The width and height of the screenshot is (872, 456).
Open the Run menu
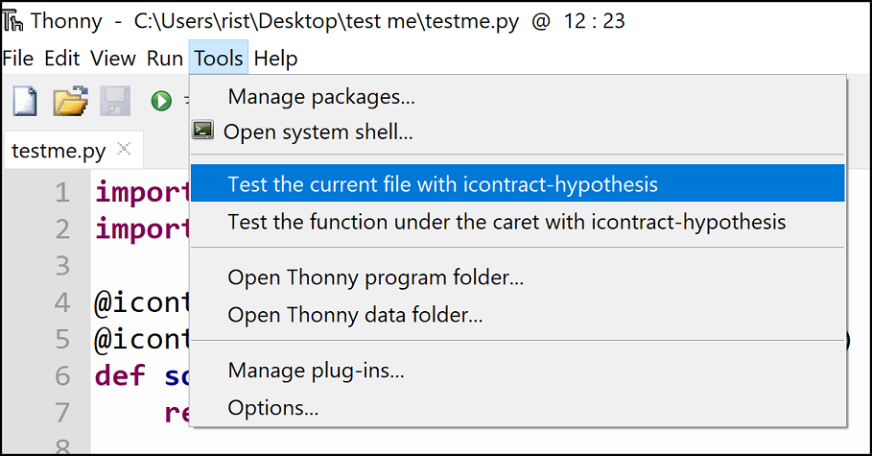[165, 58]
